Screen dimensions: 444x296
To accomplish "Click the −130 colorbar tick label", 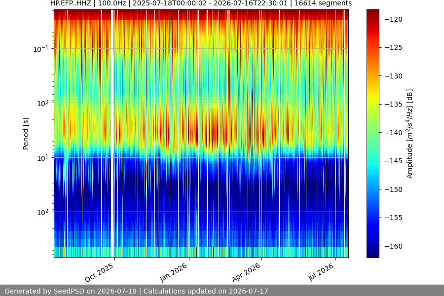I will pos(394,76).
